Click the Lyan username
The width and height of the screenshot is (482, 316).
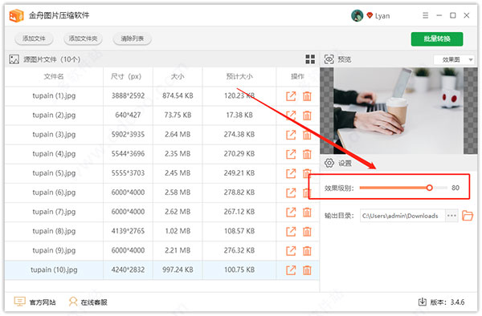coord(382,16)
